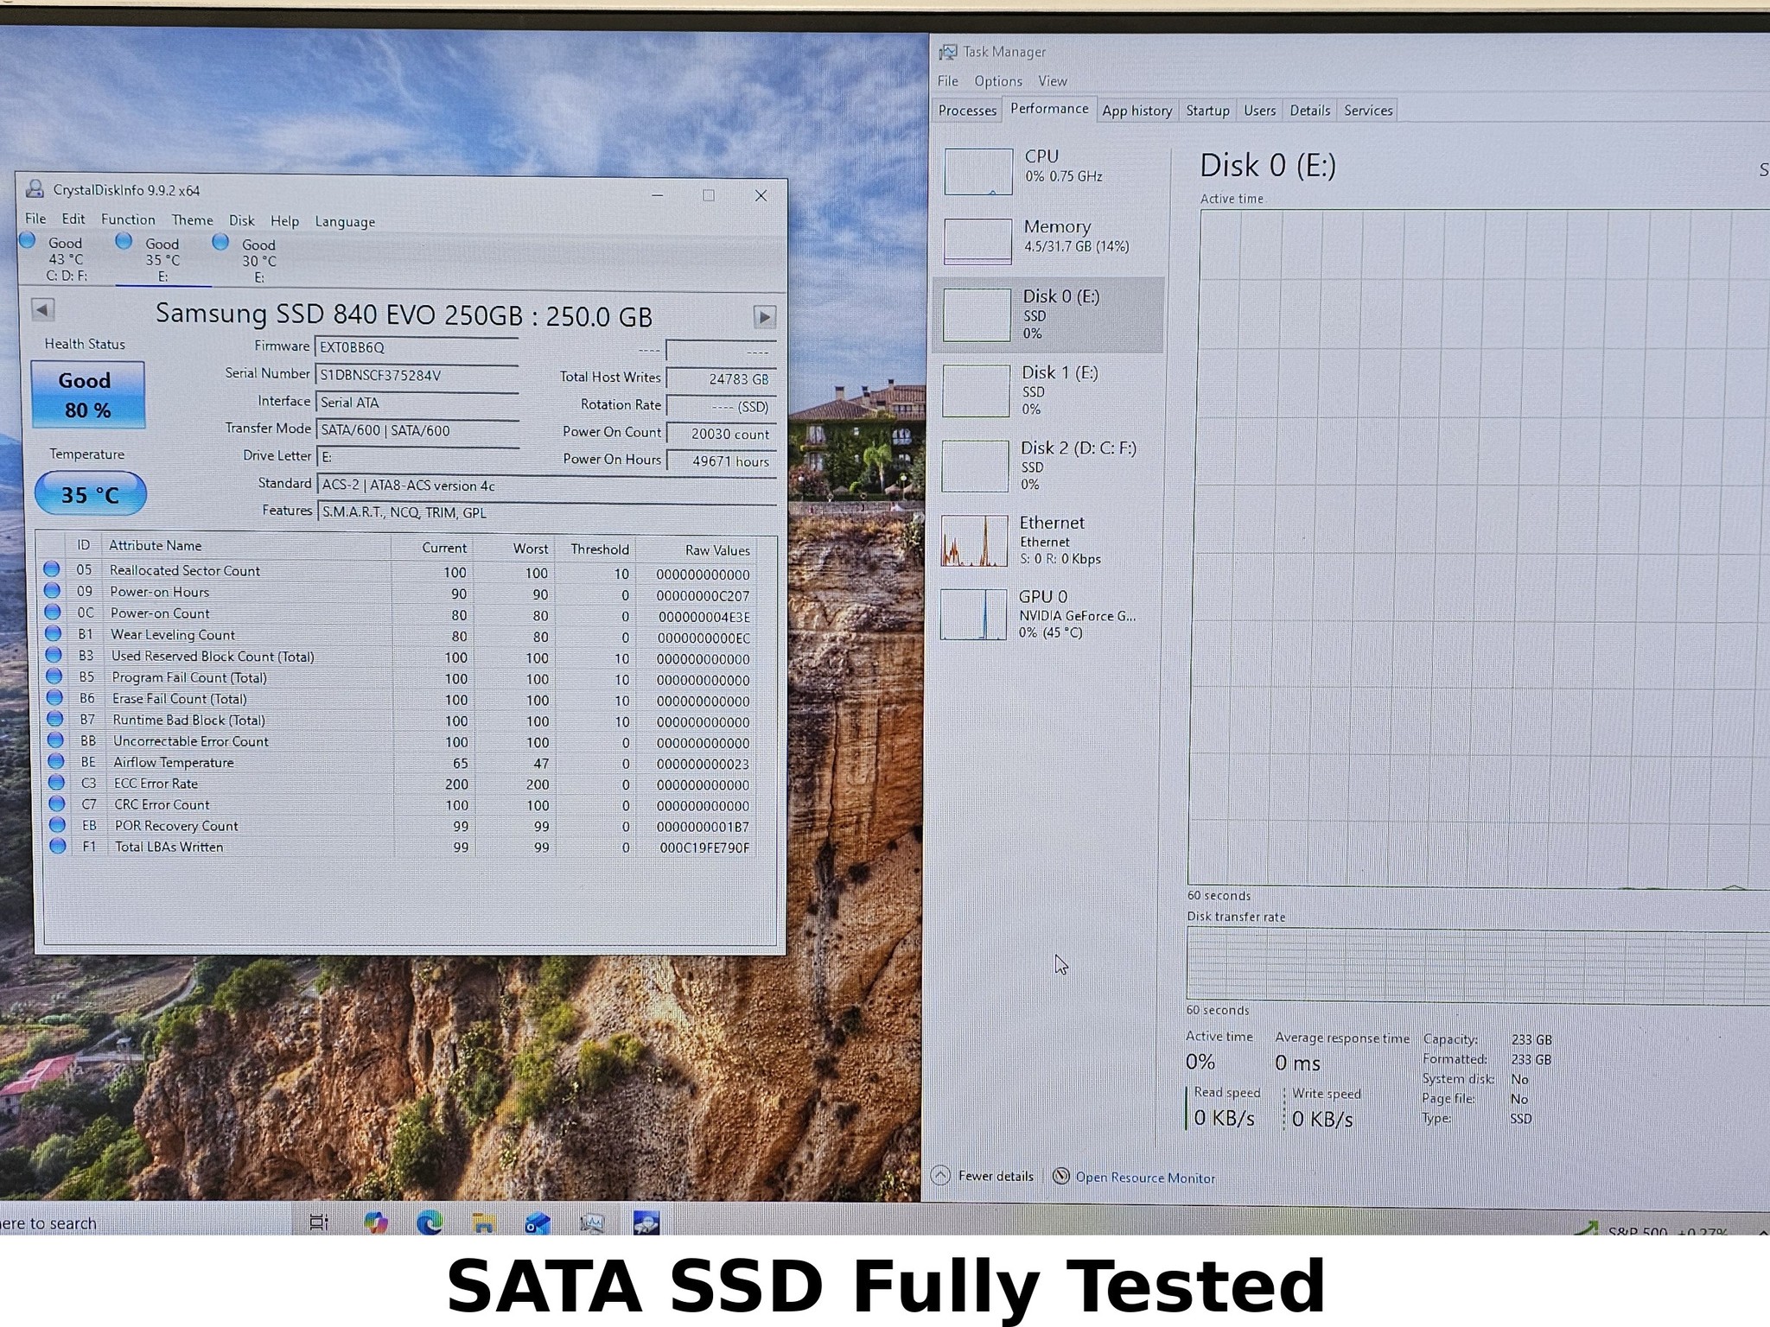The width and height of the screenshot is (1770, 1327).
Task: Select Disk 1 (E:) in sidebar
Action: [1047, 390]
